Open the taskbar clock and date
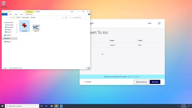Image resolution: width=192 pixels, height=108 pixels. (x=183, y=106)
